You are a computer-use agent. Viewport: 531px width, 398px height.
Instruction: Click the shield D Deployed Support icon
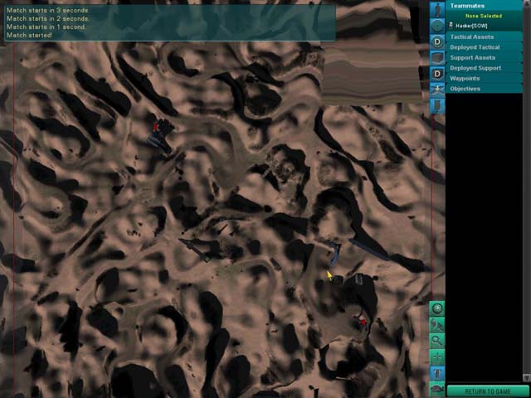click(x=437, y=74)
